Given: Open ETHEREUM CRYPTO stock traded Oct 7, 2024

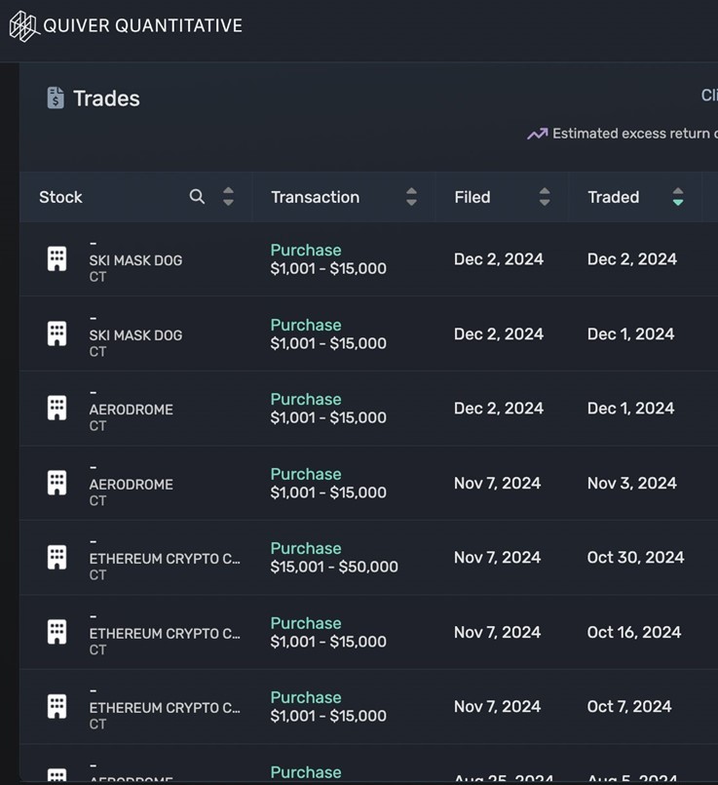Looking at the screenshot, I should pos(165,708).
